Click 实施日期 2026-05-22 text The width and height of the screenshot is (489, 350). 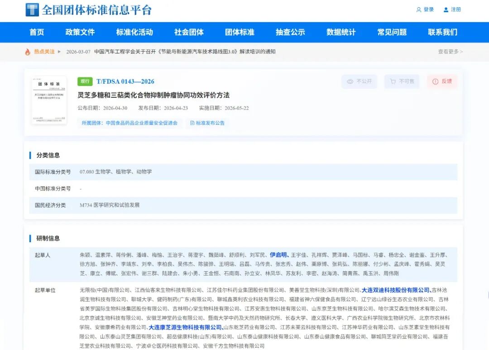click(224, 108)
